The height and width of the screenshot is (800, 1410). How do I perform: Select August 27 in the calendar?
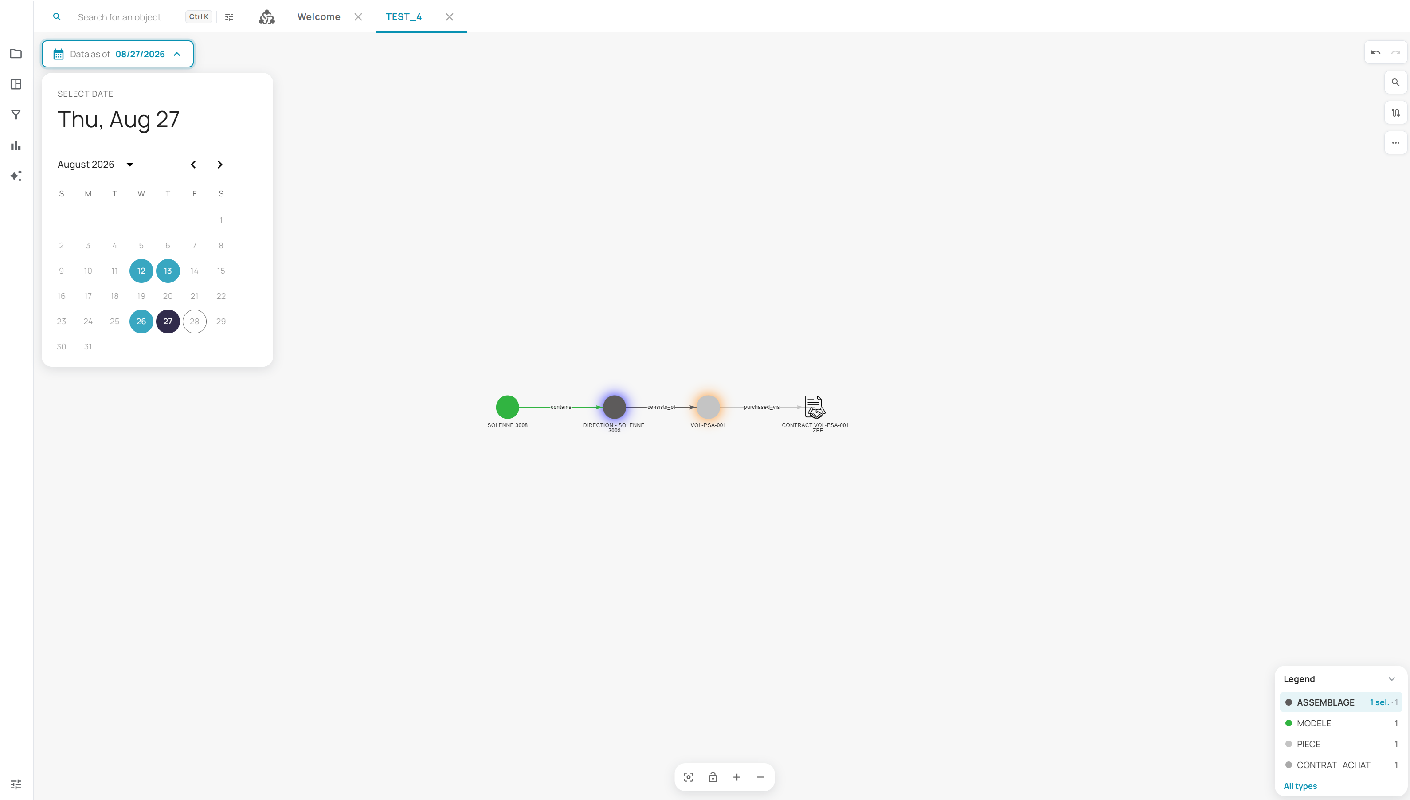168,322
